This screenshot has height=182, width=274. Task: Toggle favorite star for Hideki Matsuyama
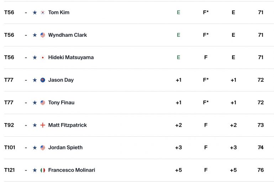click(x=35, y=57)
